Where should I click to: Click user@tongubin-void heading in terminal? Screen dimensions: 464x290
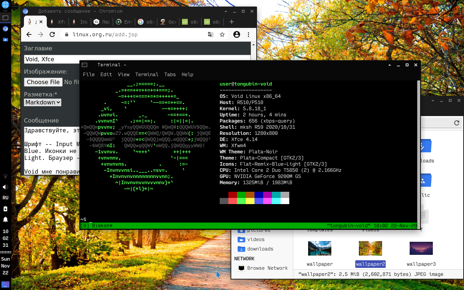pyautogui.click(x=246, y=84)
